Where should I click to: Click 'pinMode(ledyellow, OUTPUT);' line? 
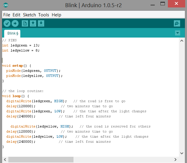tap(34, 76)
